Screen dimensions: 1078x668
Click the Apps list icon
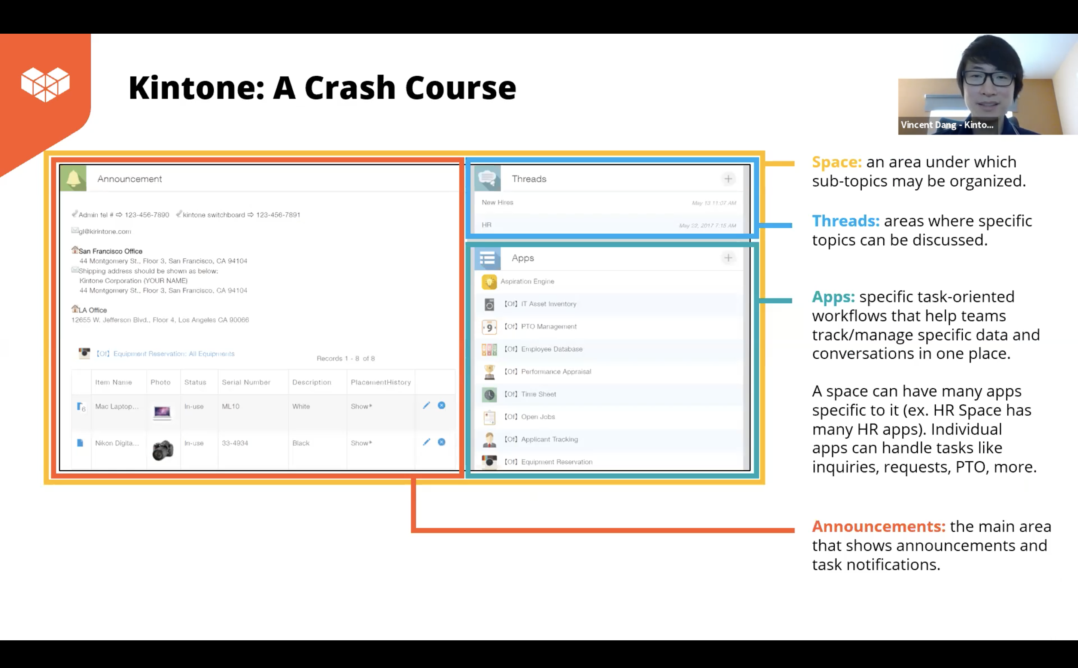point(488,258)
